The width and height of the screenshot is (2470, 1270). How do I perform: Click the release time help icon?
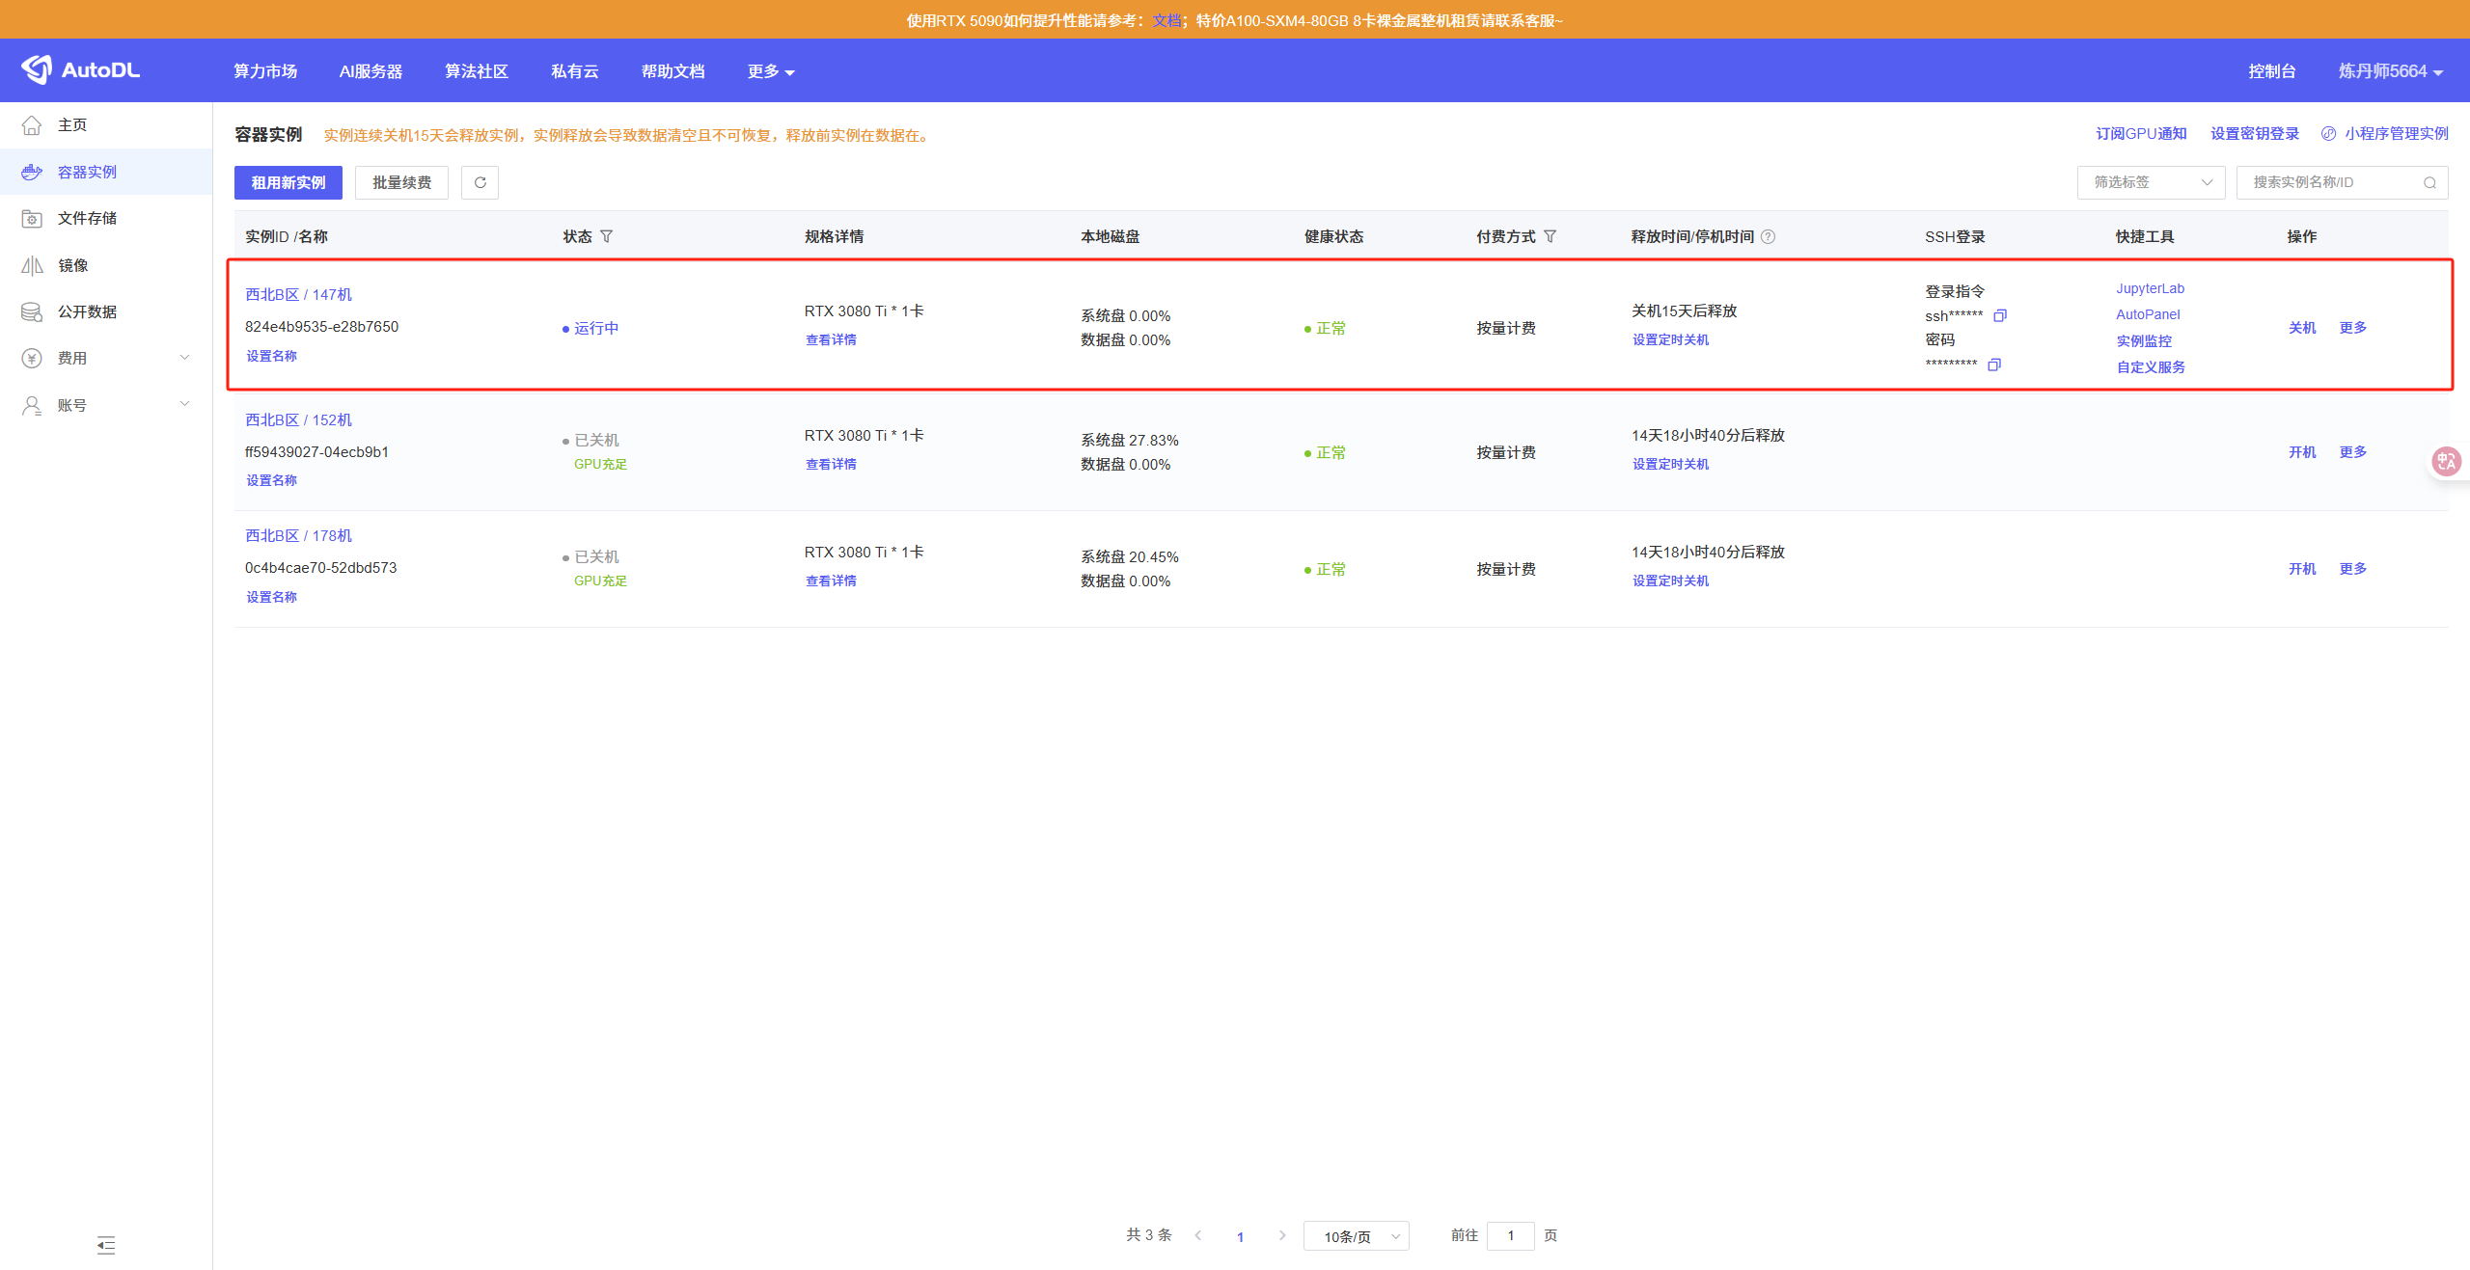(1769, 236)
